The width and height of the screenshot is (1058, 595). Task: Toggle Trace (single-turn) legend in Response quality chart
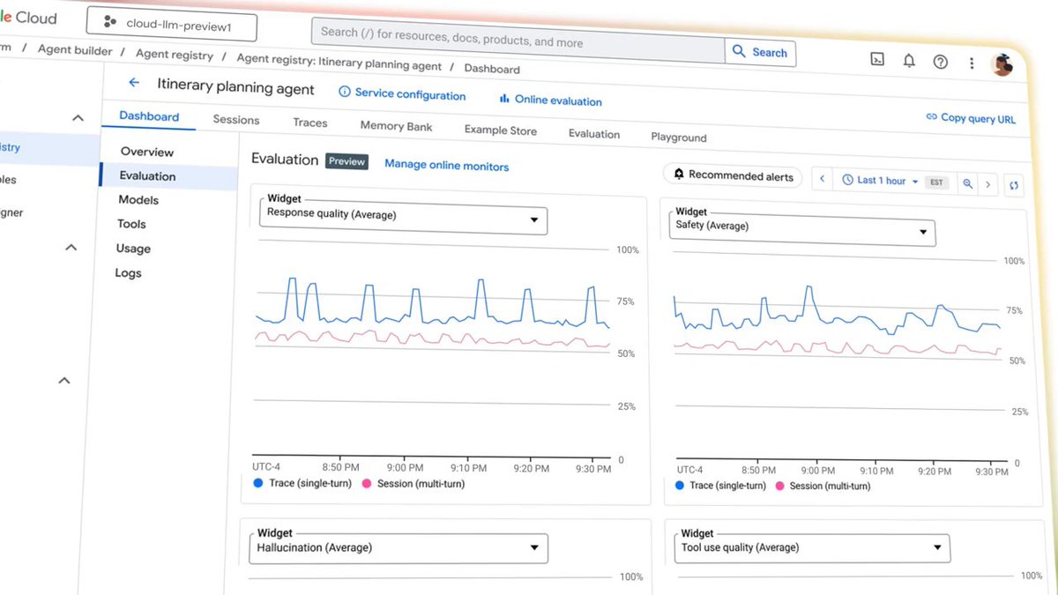pyautogui.click(x=302, y=483)
